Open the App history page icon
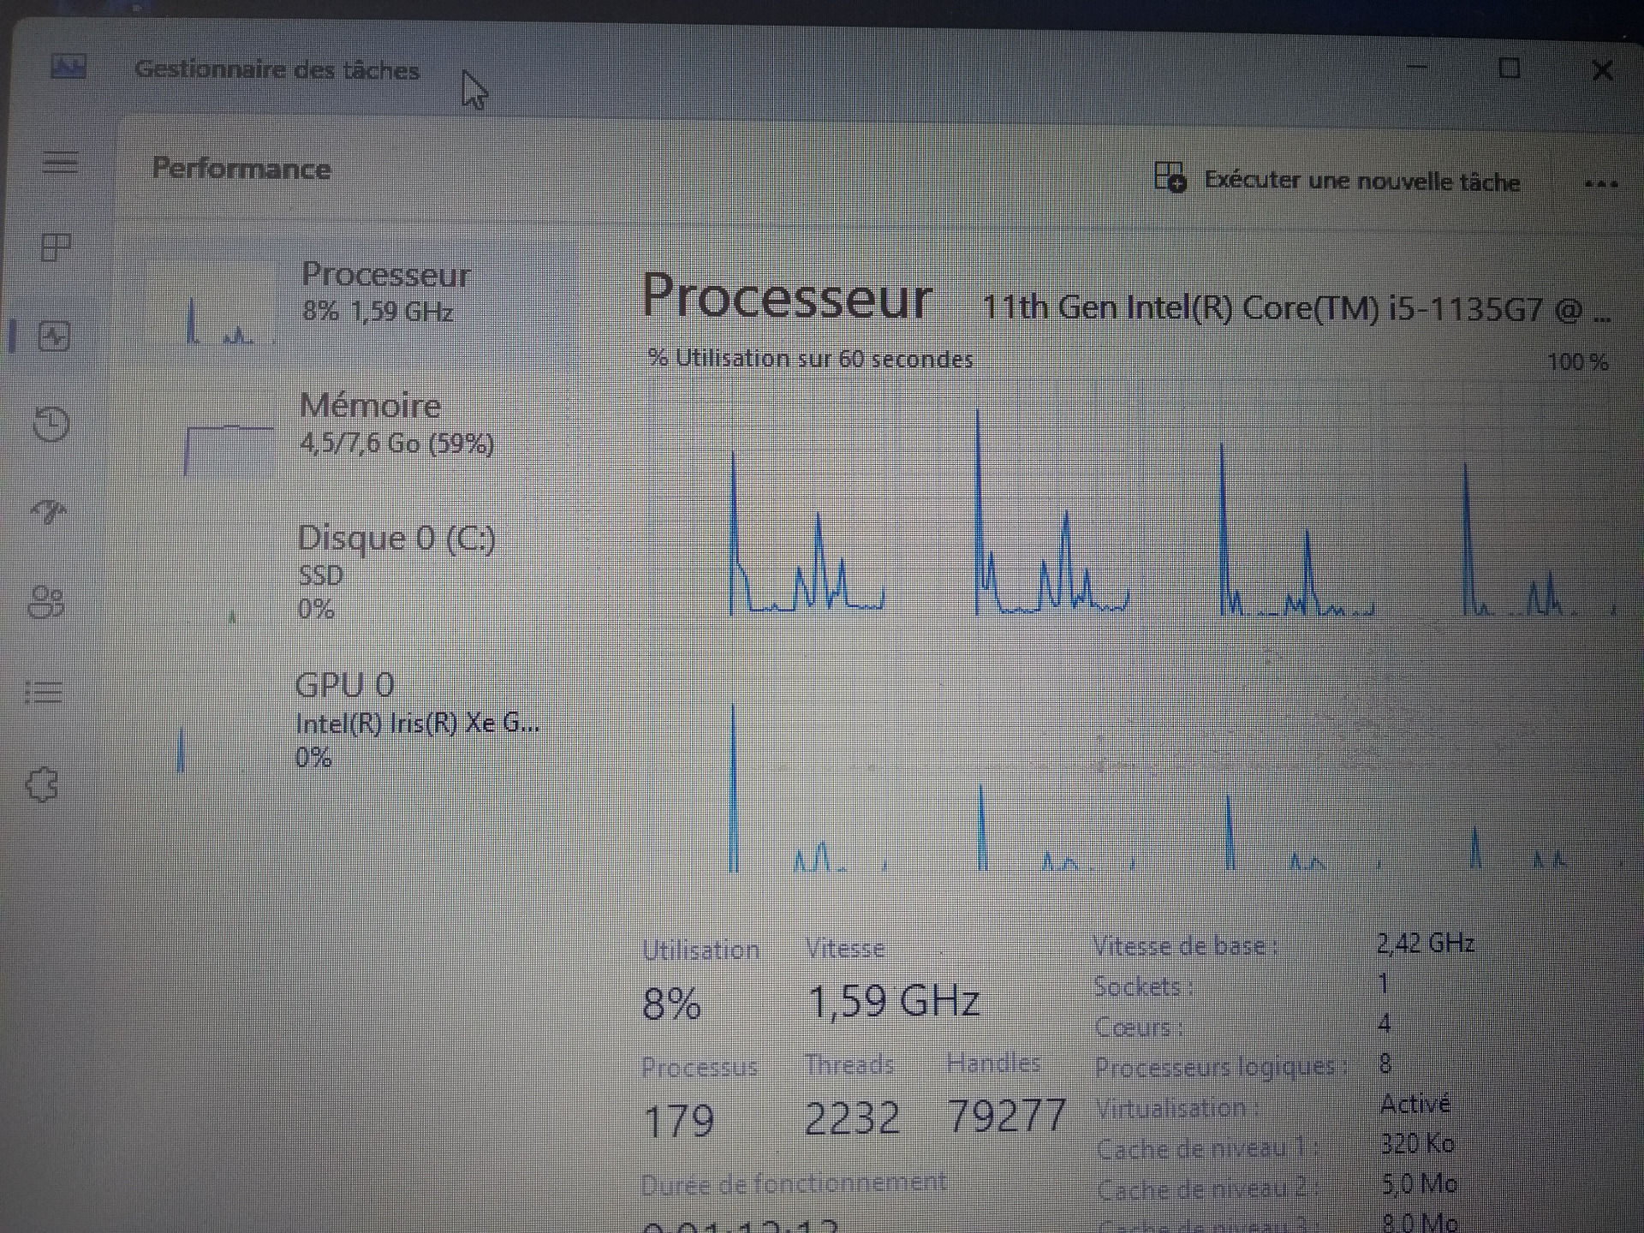Viewport: 1644px width, 1233px height. click(x=51, y=425)
